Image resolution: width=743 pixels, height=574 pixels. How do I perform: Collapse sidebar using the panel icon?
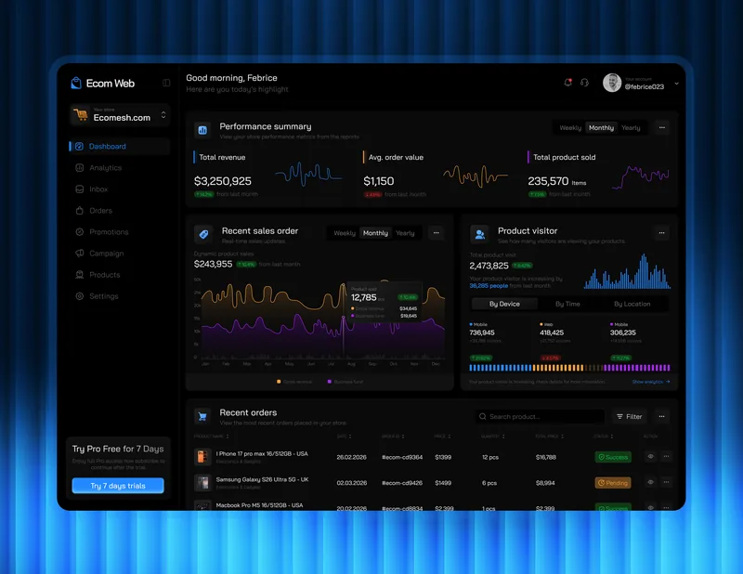[166, 83]
